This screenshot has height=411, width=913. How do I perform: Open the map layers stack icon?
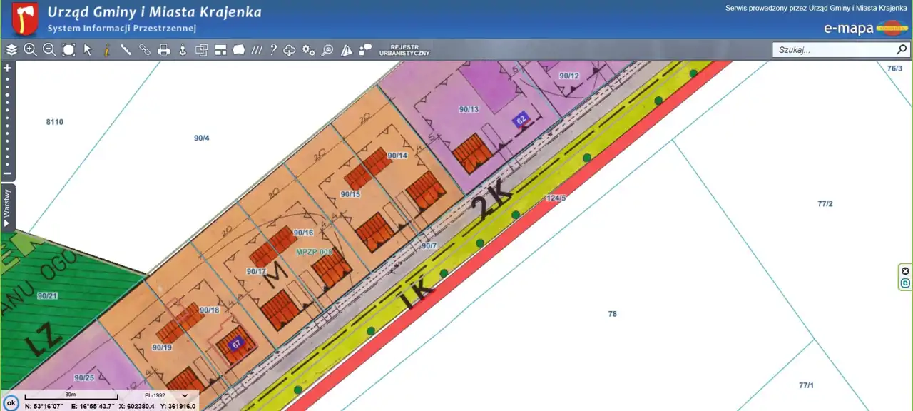click(x=11, y=50)
